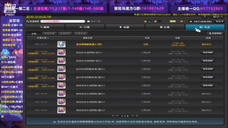Click the dark square box next to star
This screenshot has height=128, width=228.
pos(159,21)
